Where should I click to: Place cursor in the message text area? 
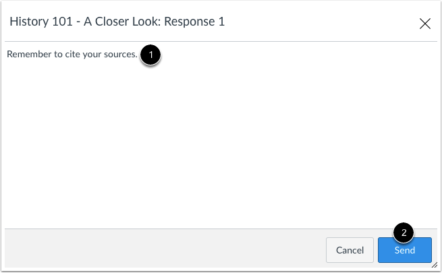[221, 135]
